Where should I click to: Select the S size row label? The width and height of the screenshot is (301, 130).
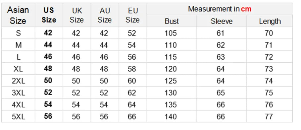(18, 33)
